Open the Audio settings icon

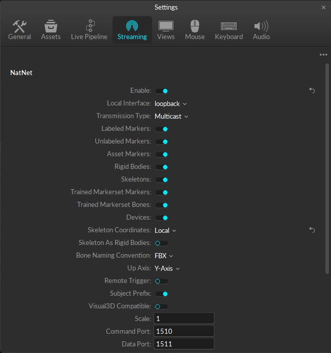[x=261, y=26]
